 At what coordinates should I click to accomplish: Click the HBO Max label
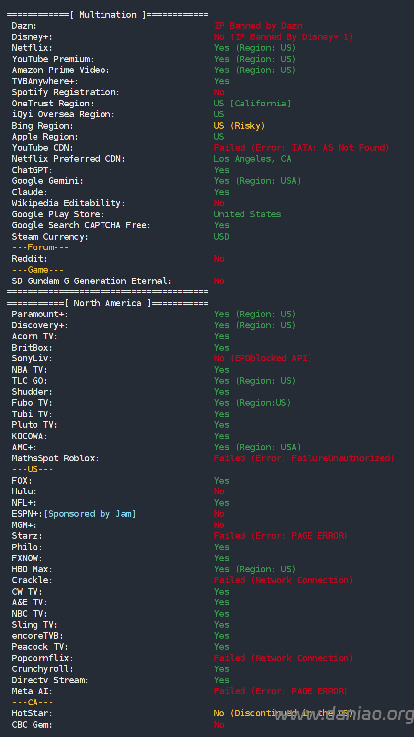click(x=32, y=569)
